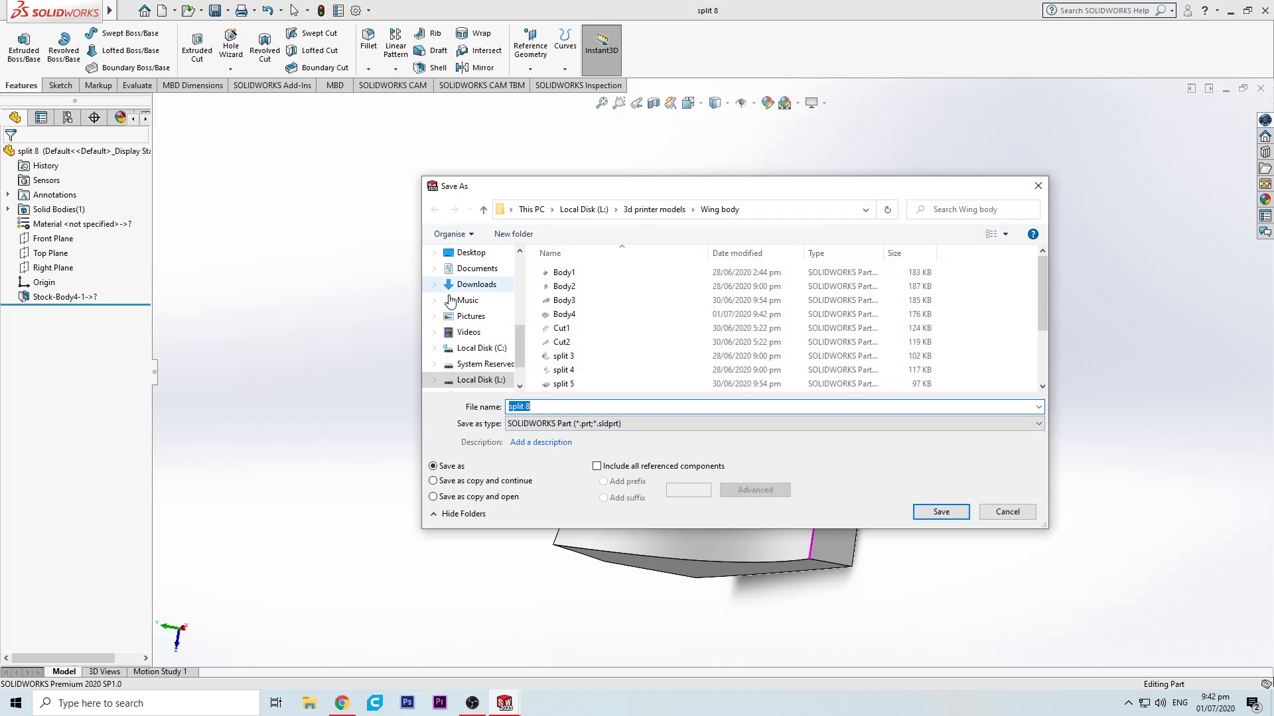Select the Shell tool
The width and height of the screenshot is (1274, 716).
[x=430, y=68]
